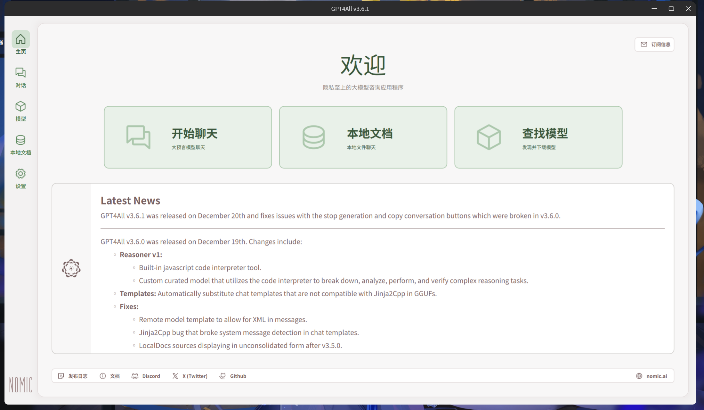Open Settings (设置) gear icon

click(x=20, y=174)
